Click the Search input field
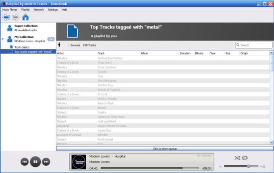The image size is (274, 173). (x=254, y=45)
